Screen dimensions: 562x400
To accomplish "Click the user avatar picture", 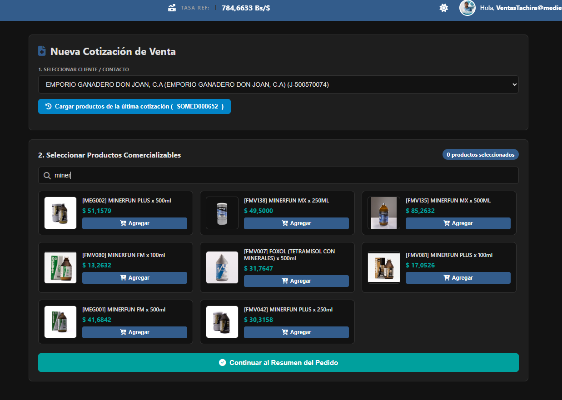I will pos(468,8).
